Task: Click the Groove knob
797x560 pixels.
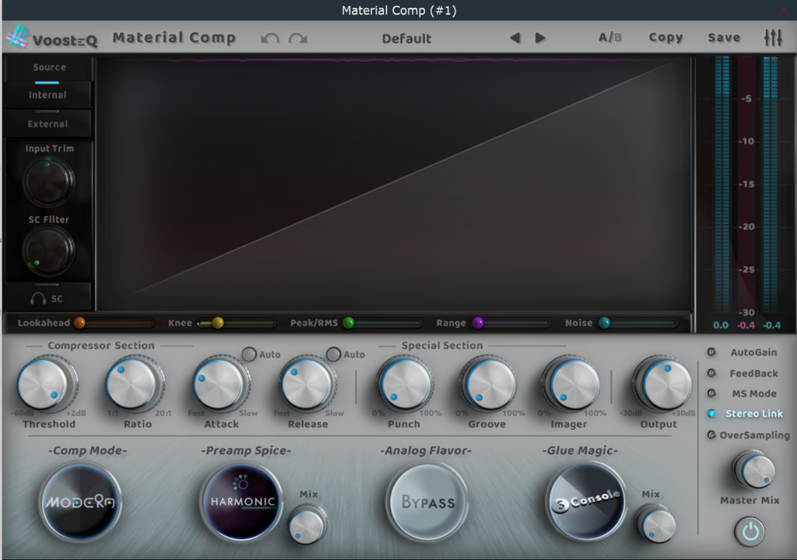Action: (x=488, y=383)
